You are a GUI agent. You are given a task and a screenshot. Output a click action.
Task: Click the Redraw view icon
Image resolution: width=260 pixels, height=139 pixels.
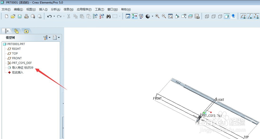(x=128, y=16)
